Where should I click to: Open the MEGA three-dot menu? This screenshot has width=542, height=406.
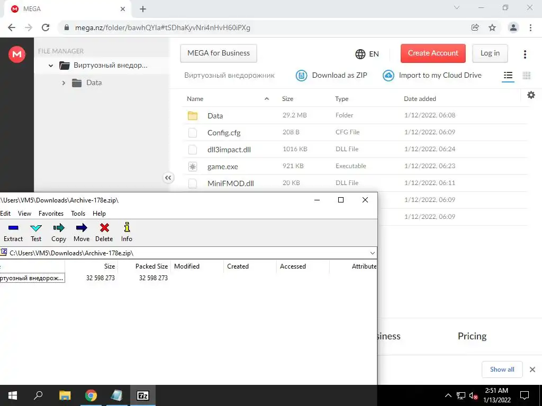click(x=525, y=54)
